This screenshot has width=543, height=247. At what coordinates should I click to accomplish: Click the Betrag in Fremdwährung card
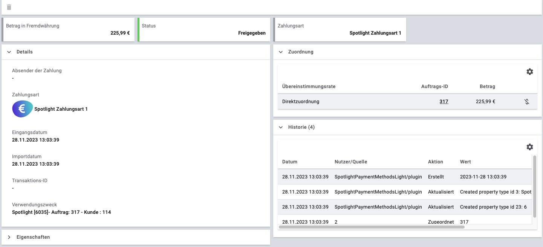(x=68, y=29)
